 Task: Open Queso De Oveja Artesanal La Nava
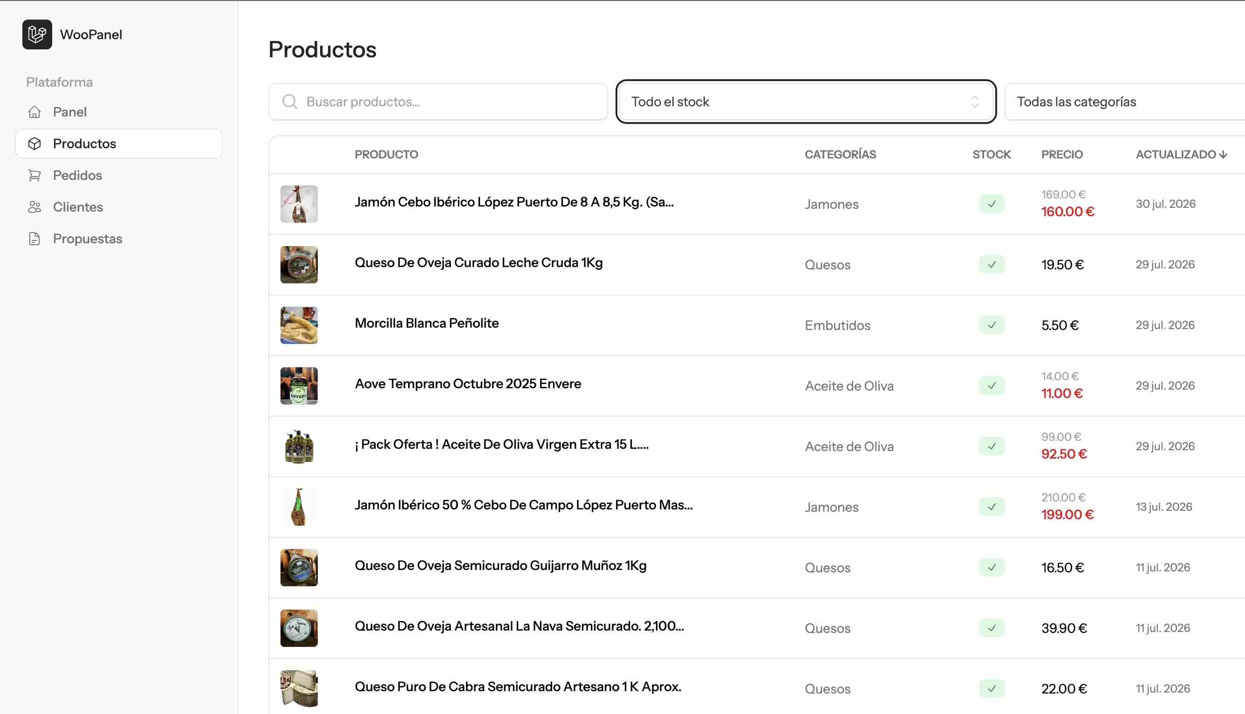click(x=520, y=626)
